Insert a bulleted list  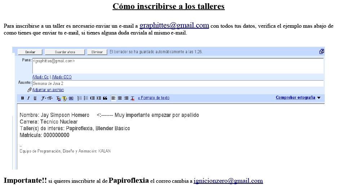coord(86,98)
